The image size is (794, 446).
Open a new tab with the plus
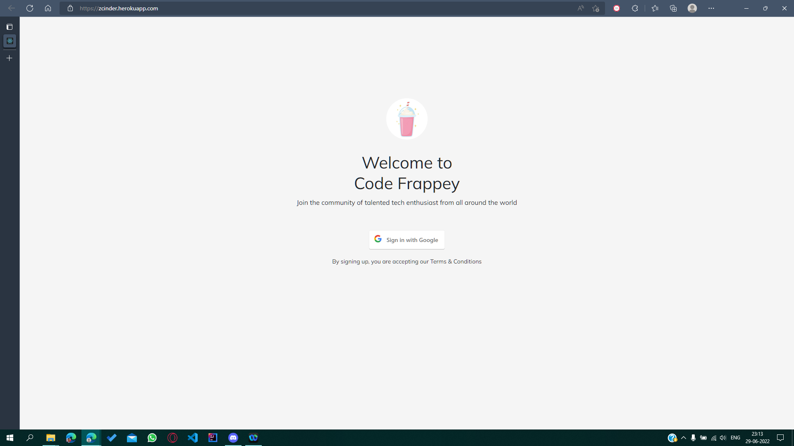(9, 58)
